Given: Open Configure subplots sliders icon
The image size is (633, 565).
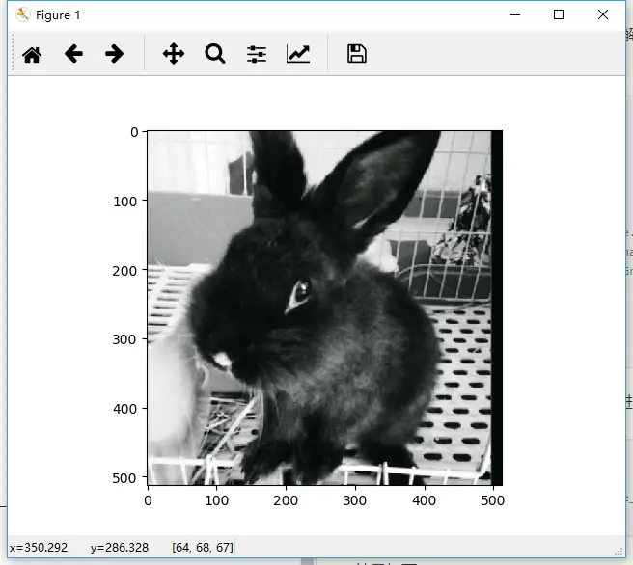Looking at the screenshot, I should pyautogui.click(x=257, y=54).
